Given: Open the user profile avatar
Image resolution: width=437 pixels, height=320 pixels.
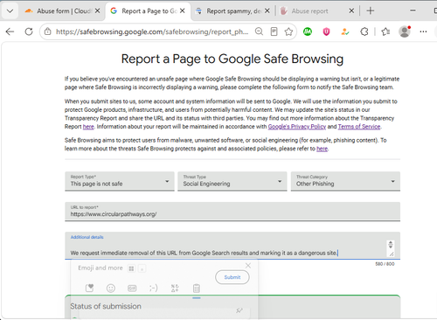Looking at the screenshot, I should tap(405, 31).
